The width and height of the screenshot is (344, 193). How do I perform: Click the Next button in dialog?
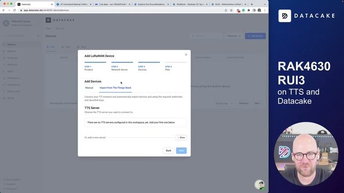[181, 151]
